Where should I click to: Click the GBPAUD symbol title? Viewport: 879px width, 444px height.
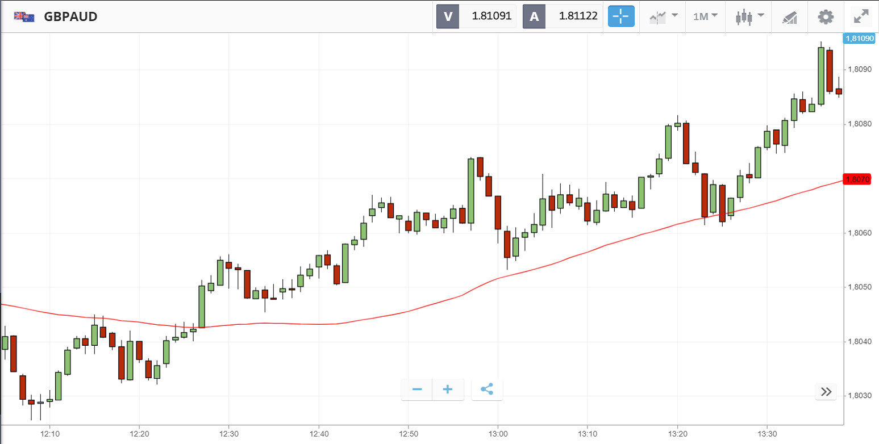70,16
